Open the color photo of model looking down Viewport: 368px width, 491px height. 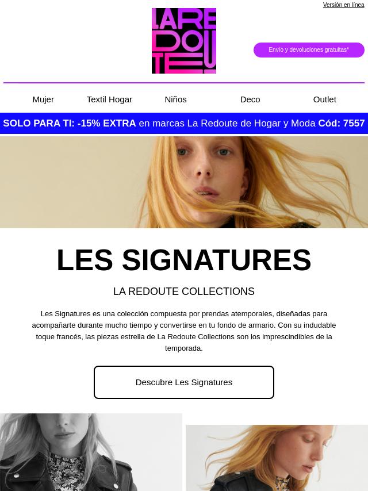(277, 458)
